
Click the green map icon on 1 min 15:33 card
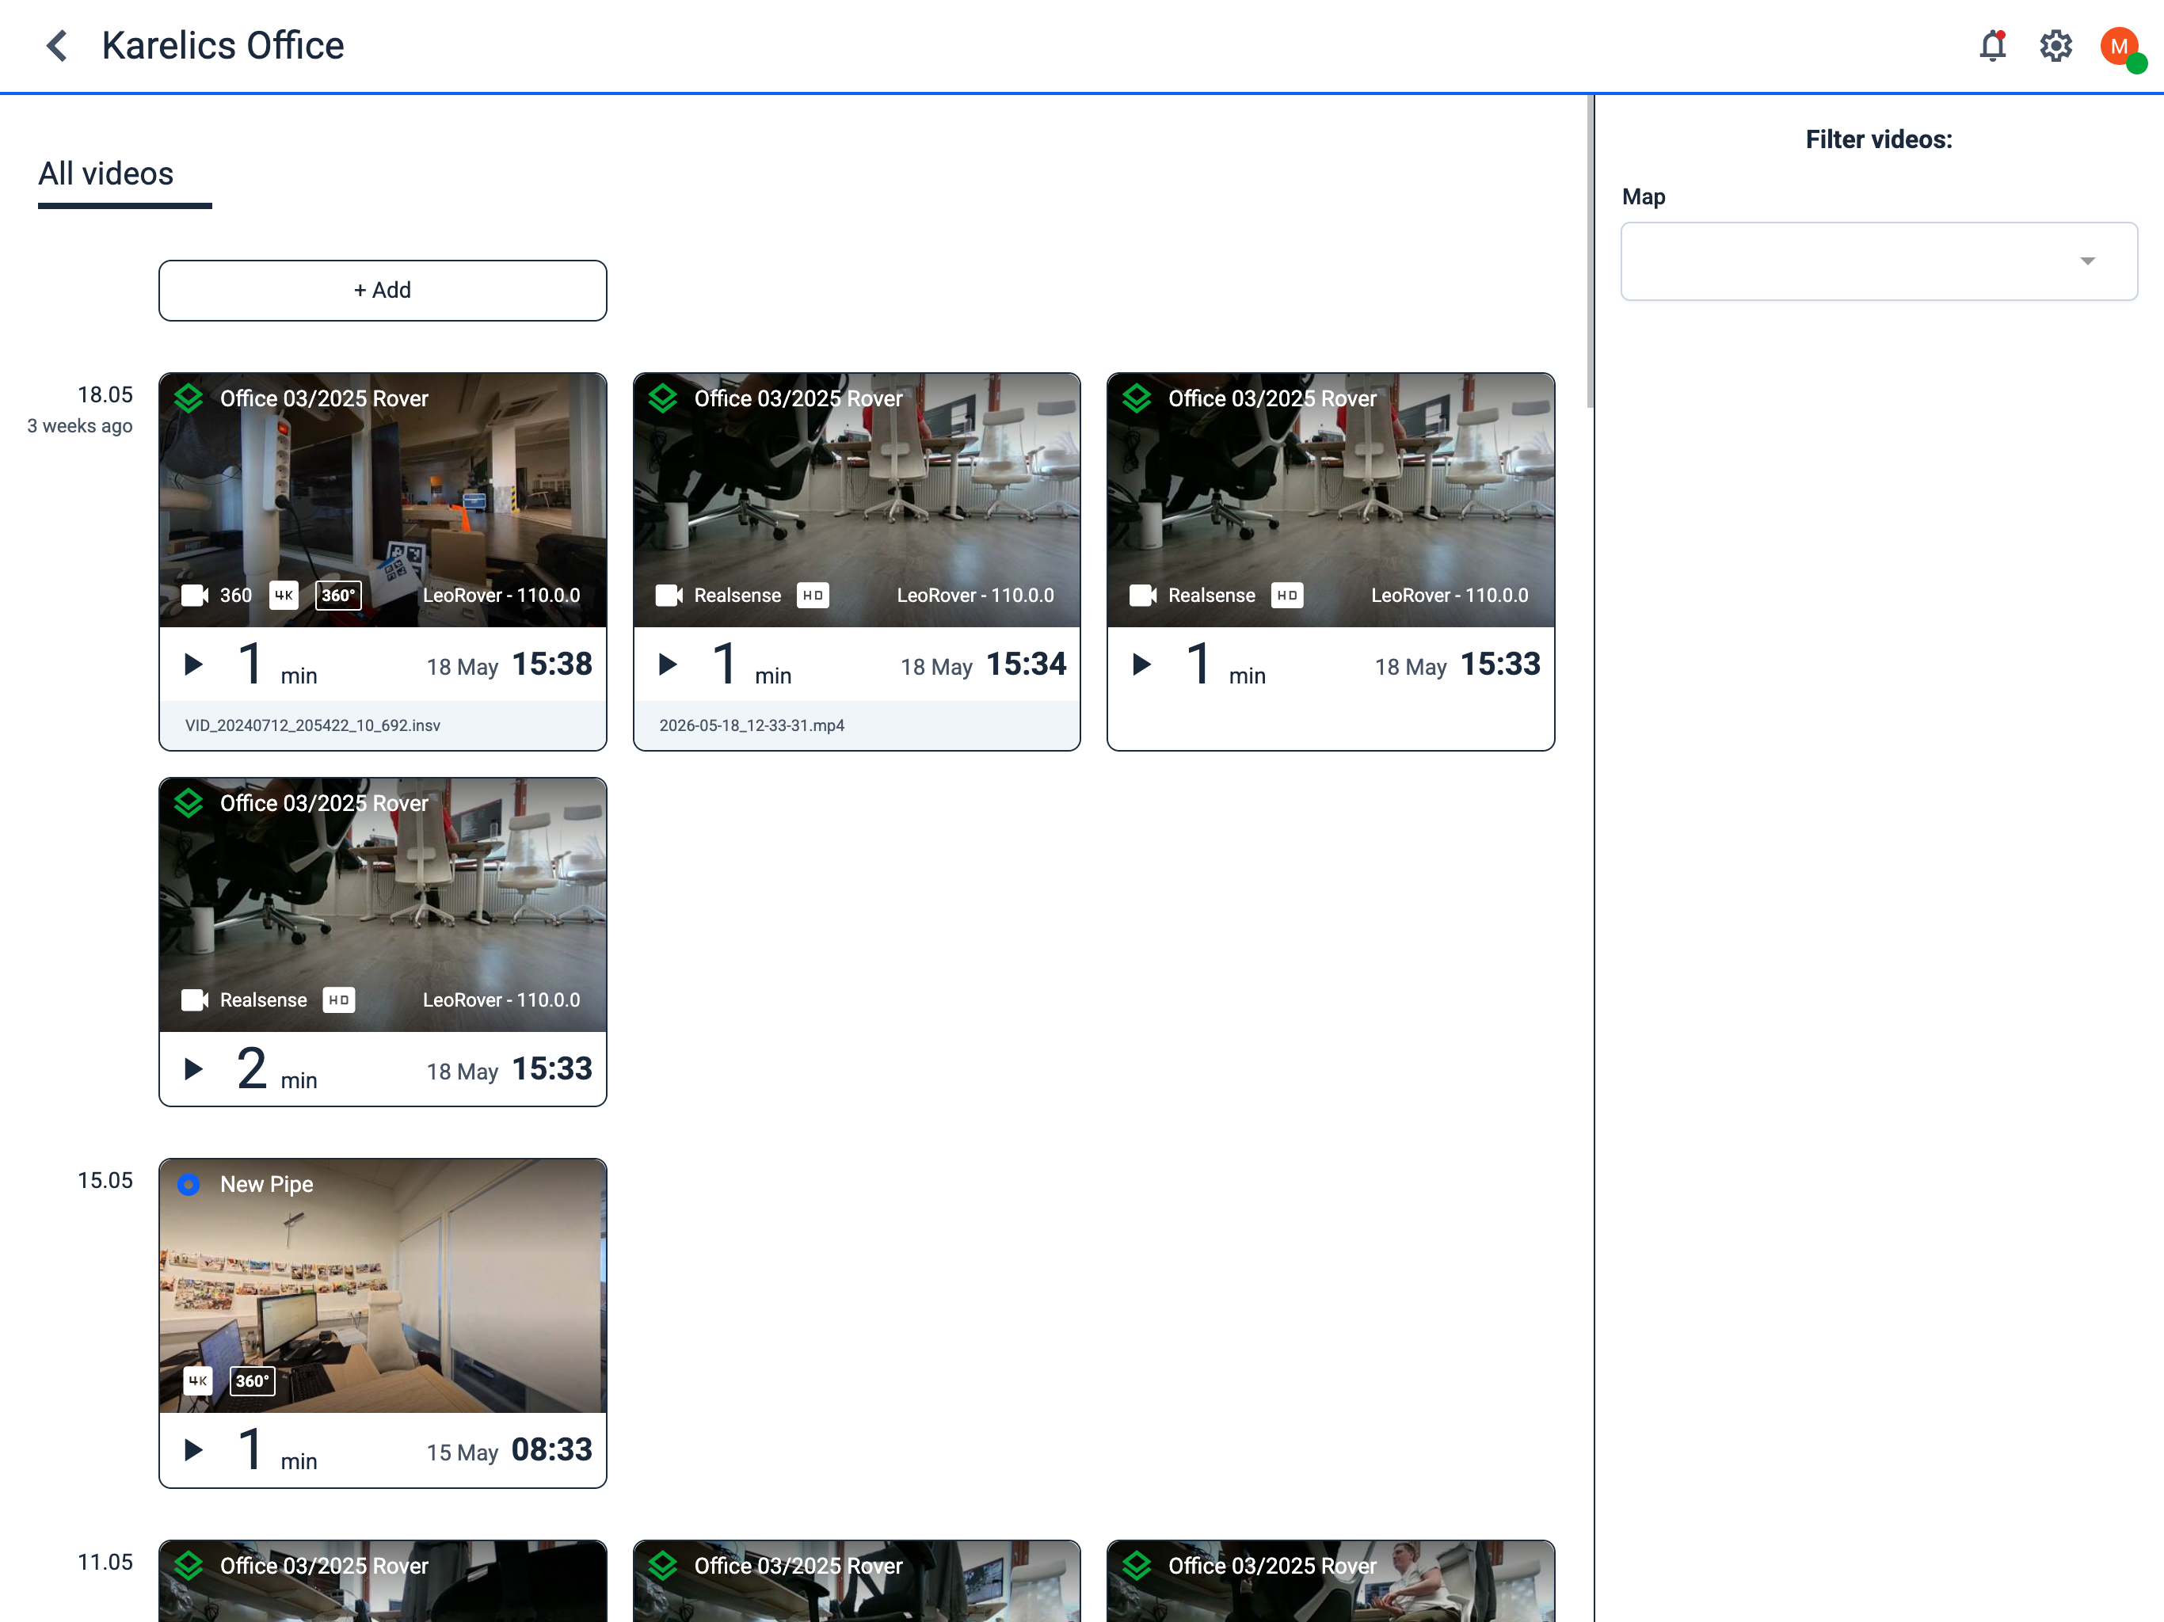tap(1137, 398)
